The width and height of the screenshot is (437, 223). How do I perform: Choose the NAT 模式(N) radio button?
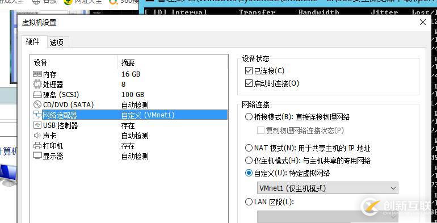click(249, 148)
